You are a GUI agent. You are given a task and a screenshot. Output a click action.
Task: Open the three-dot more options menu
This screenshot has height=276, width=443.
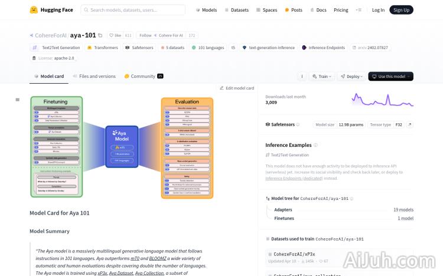(x=302, y=76)
